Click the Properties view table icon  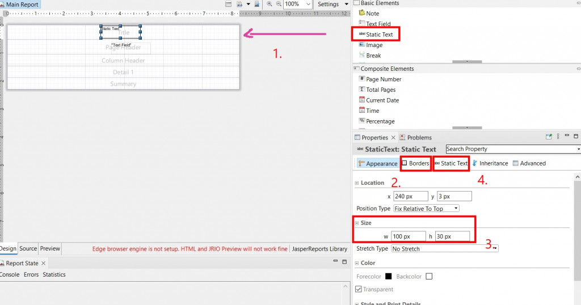point(357,137)
